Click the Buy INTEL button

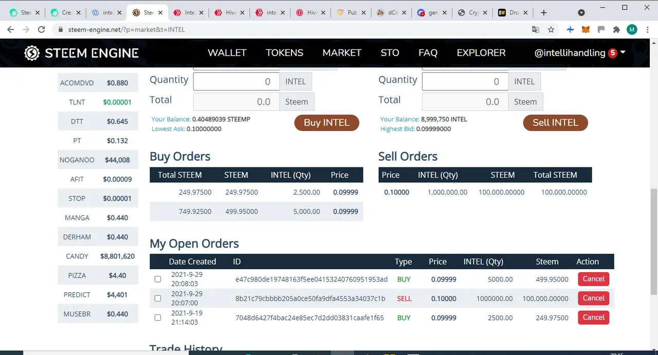(326, 123)
